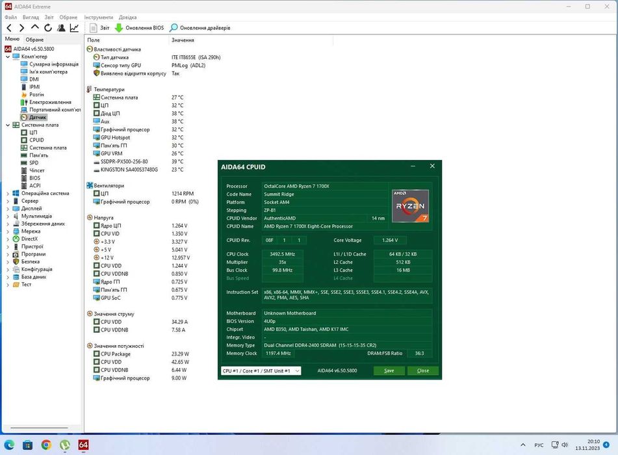
Task: Open the Звіт menu in the menu bar
Action: [49, 18]
